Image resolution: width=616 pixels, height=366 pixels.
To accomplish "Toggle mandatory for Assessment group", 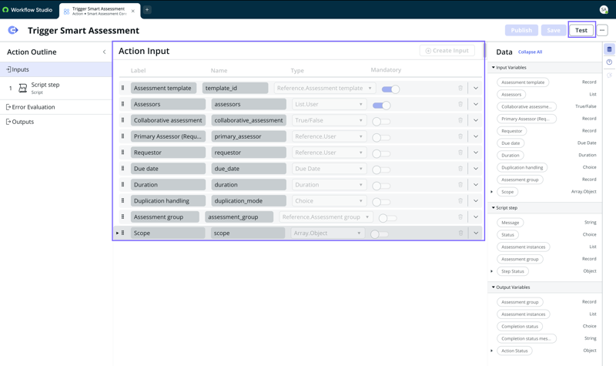I will 388,218.
